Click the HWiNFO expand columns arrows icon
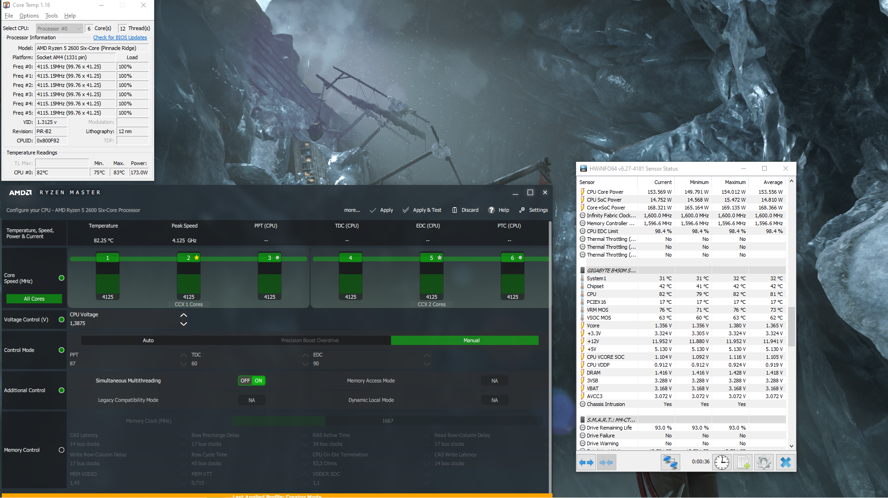Image resolution: width=888 pixels, height=498 pixels. pos(586,462)
